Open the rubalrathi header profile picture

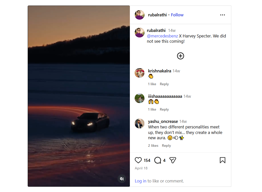pos(139,15)
